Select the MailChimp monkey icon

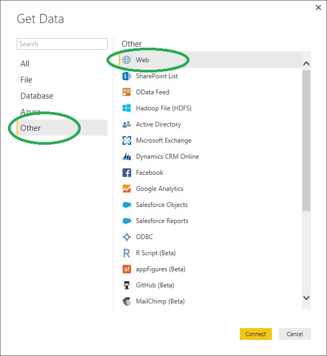(x=127, y=301)
